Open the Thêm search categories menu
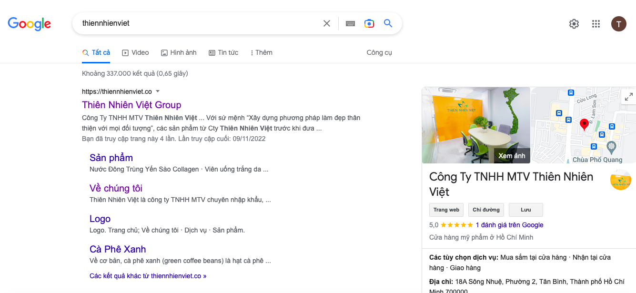This screenshot has width=636, height=293. click(261, 52)
